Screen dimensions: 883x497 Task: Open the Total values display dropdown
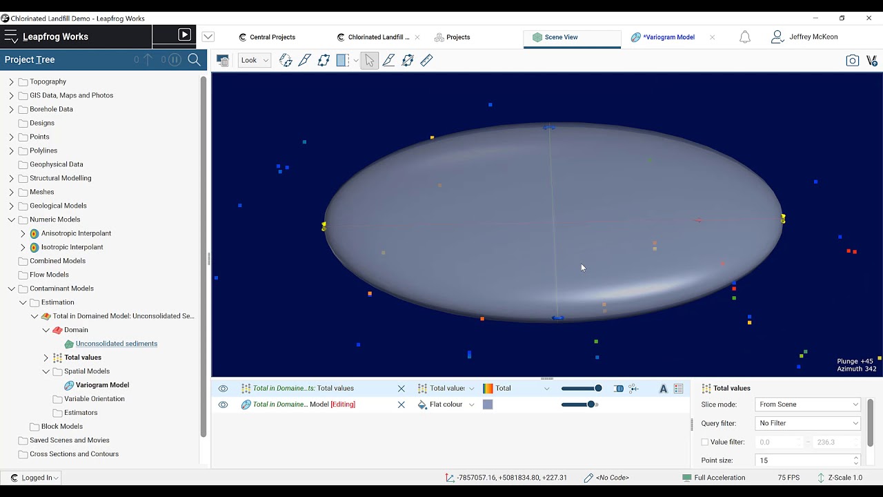click(472, 389)
